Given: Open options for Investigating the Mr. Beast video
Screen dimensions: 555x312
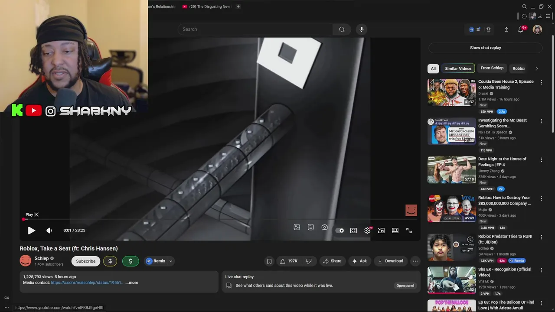Looking at the screenshot, I should tap(541, 121).
